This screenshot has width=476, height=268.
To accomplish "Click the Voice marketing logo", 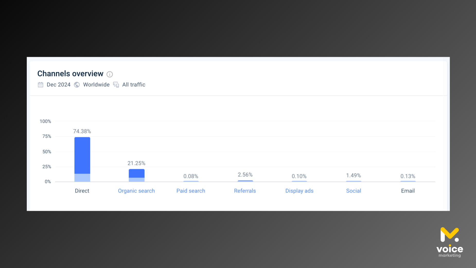I will coord(449,242).
